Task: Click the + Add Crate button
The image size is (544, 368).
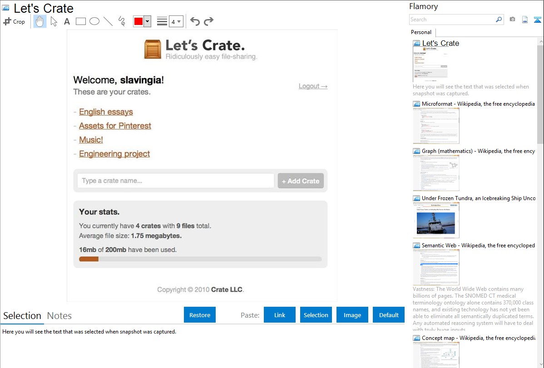Action: [x=301, y=181]
